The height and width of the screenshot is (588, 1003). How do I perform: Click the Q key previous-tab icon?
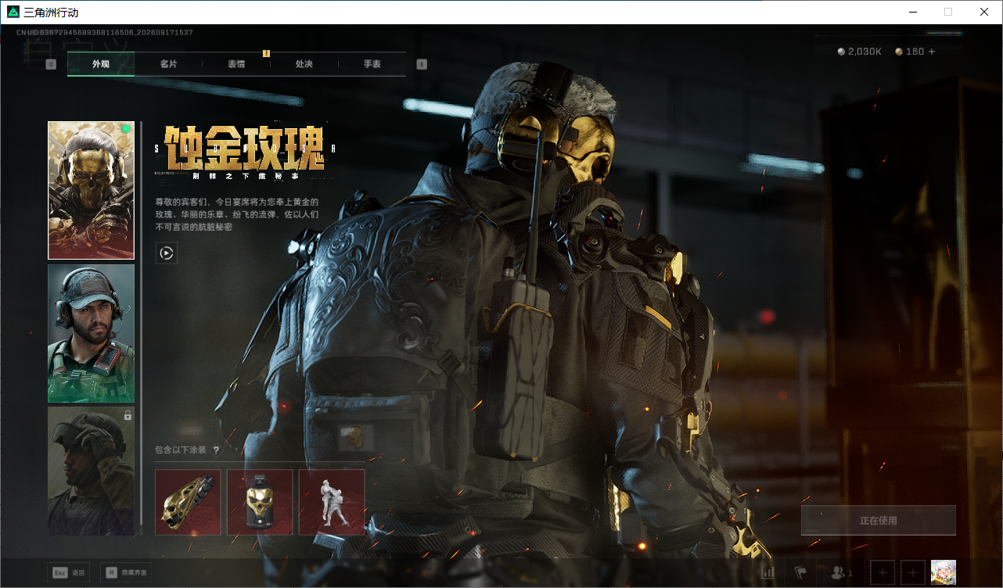(51, 64)
